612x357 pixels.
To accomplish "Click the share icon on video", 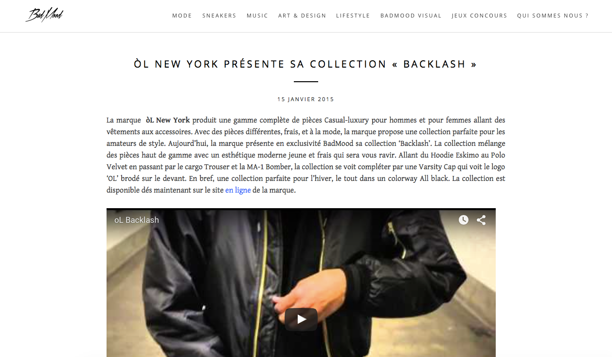I will coord(481,220).
